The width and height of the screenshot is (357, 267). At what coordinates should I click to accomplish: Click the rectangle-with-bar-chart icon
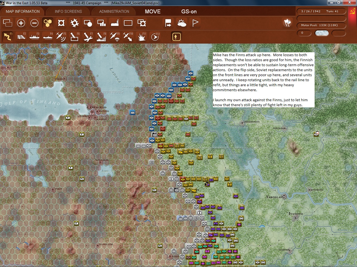pyautogui.click(x=101, y=23)
